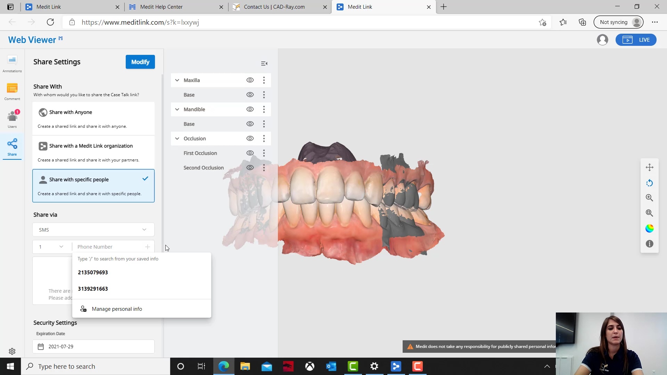Open a new browser tab
The height and width of the screenshot is (375, 667).
pos(444,7)
